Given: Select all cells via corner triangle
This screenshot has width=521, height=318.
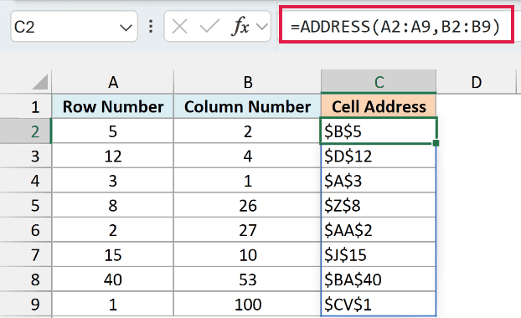Looking at the screenshot, I should pyautogui.click(x=40, y=82).
